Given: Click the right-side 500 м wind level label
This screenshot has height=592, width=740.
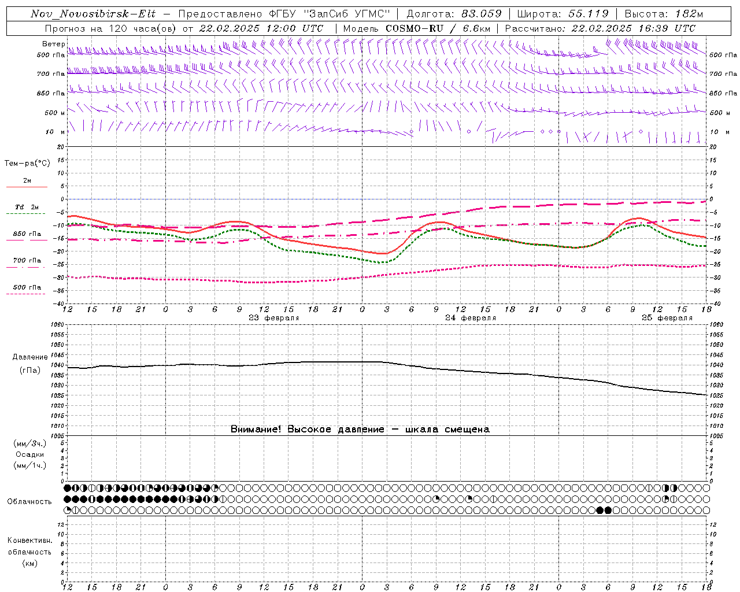Looking at the screenshot, I should click(720, 113).
